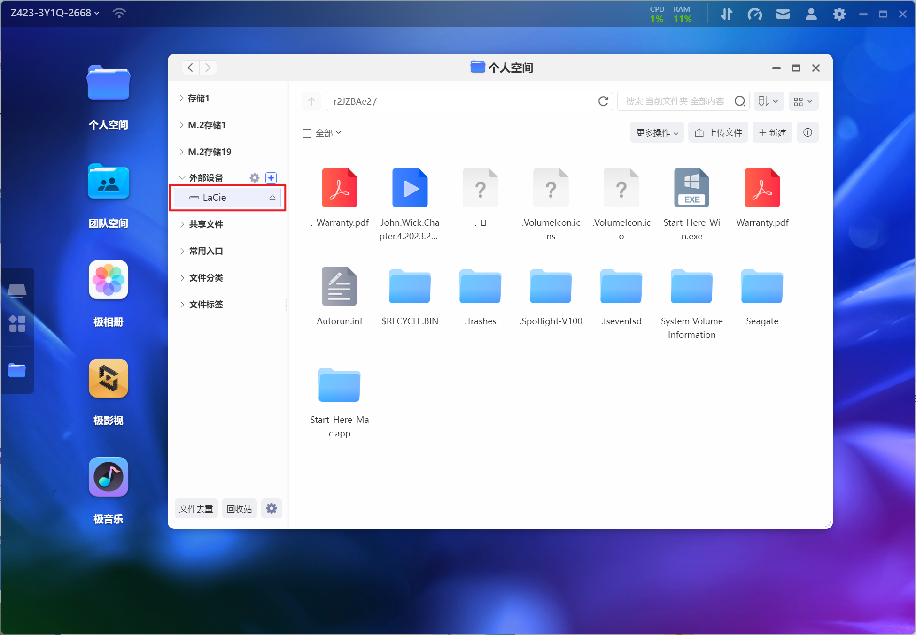Viewport: 916px width, 635px height.
Task: Open the external devices gear settings
Action: (x=254, y=178)
